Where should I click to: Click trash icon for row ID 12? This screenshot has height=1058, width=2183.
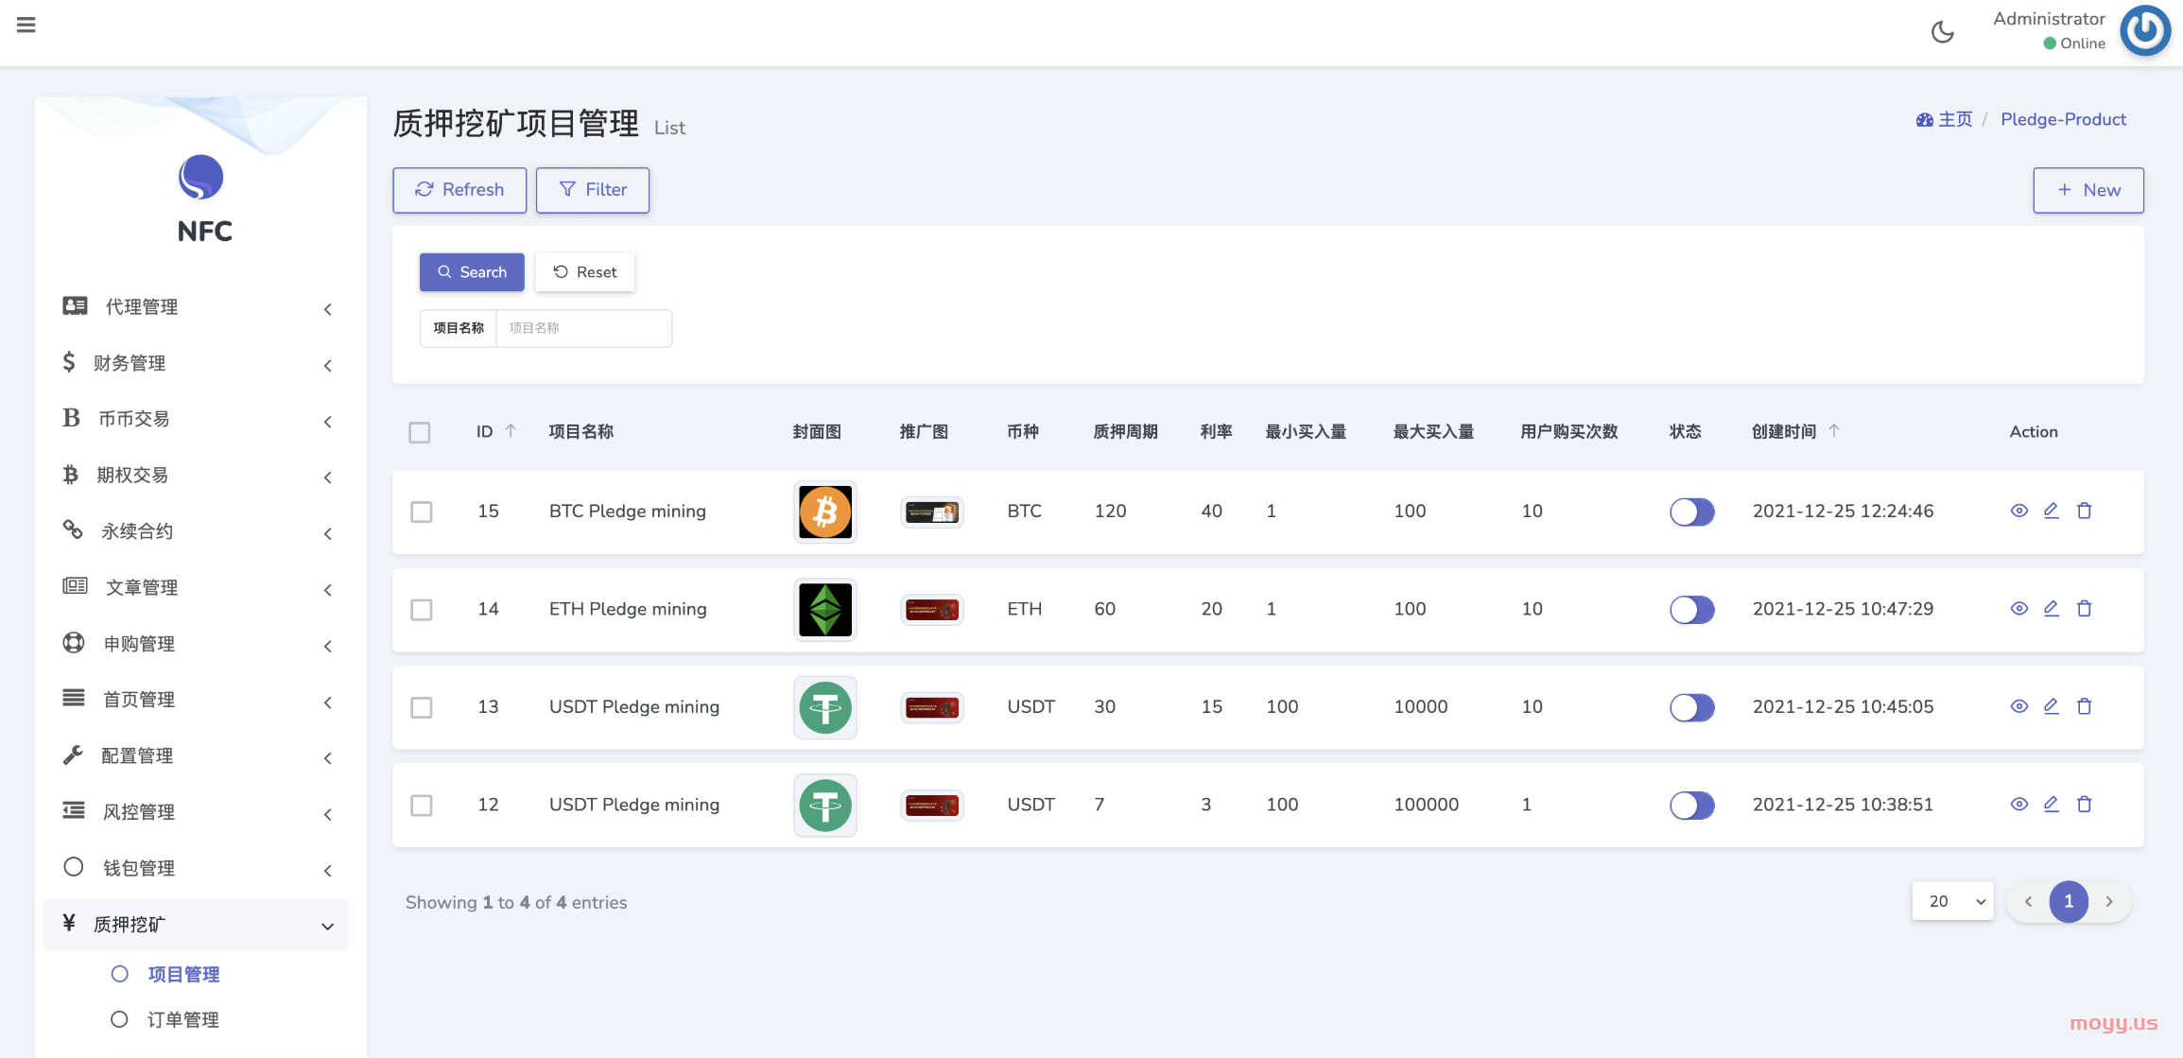click(2084, 805)
